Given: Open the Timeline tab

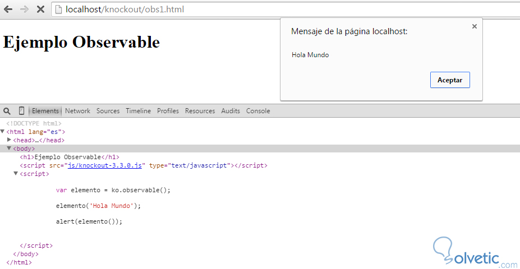Looking at the screenshot, I should click(138, 111).
